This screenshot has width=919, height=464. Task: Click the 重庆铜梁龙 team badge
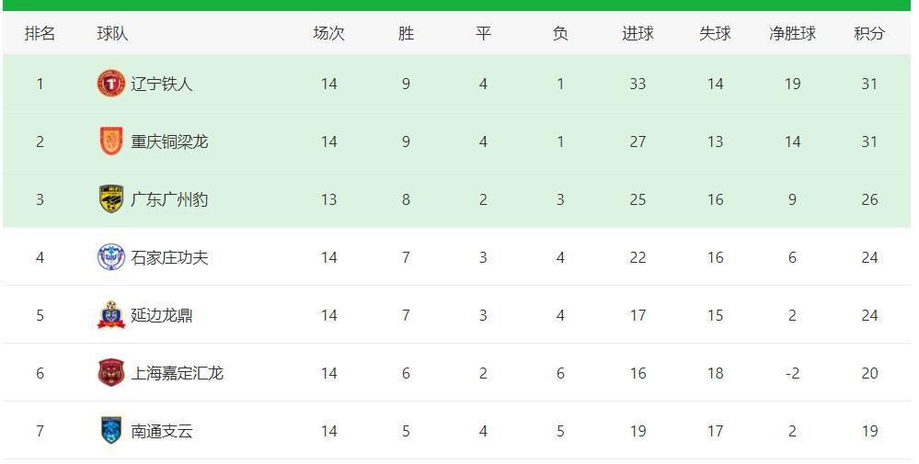coord(110,141)
